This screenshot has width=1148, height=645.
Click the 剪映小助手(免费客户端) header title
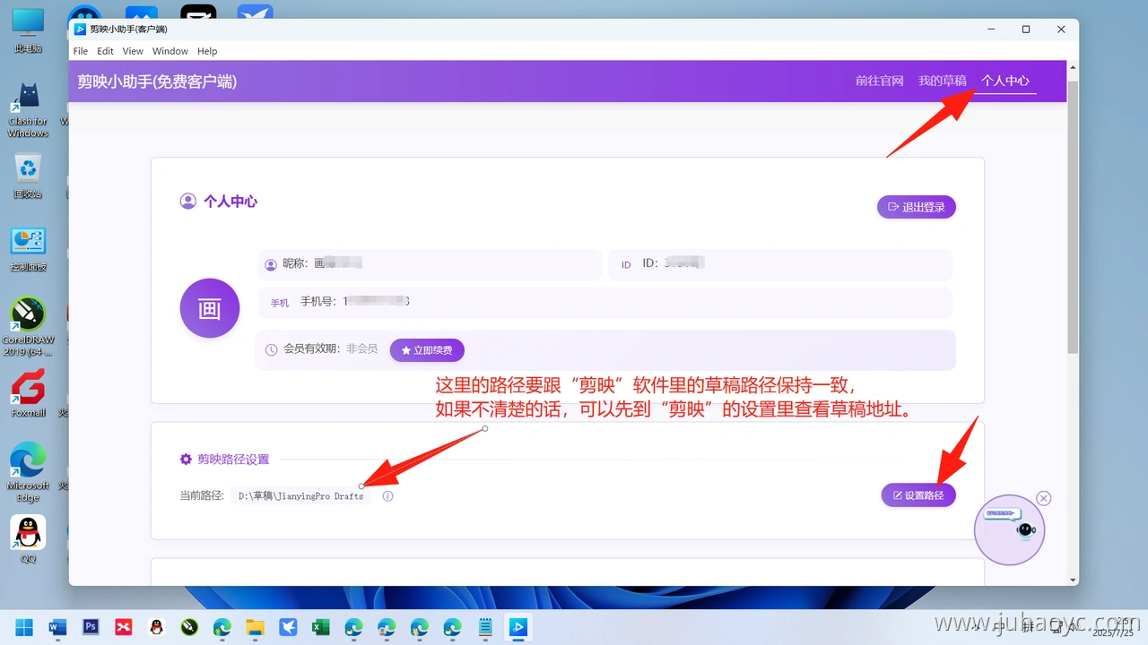point(157,82)
